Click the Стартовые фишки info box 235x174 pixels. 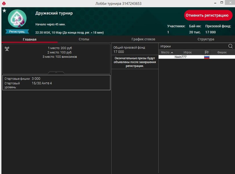[x=56, y=82]
